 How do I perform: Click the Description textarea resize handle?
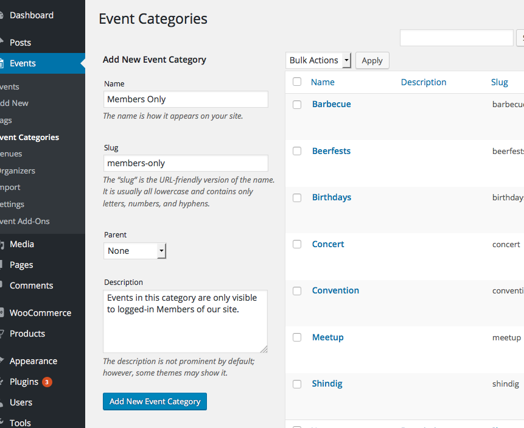(x=264, y=349)
